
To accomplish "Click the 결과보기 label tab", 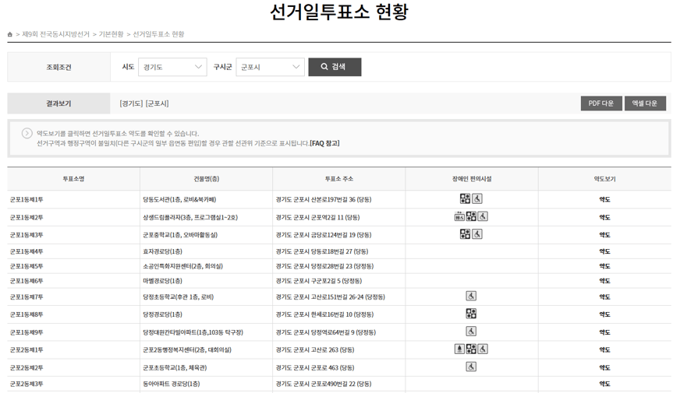I will click(x=58, y=104).
